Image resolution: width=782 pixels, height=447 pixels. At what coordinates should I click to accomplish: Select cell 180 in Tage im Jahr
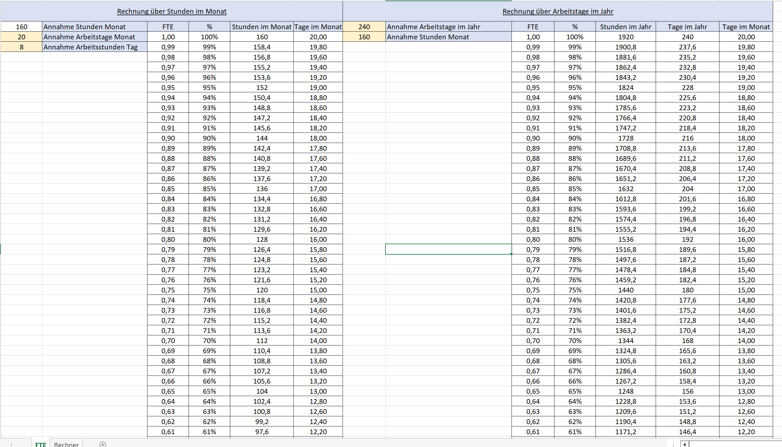[x=687, y=290]
